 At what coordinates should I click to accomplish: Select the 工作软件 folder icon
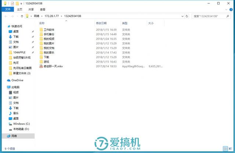pos(41,30)
